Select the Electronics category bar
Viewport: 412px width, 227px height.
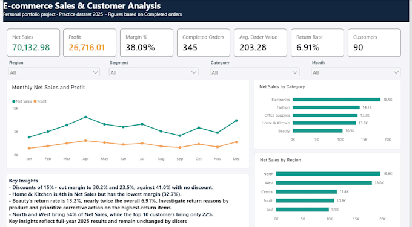(x=337, y=100)
